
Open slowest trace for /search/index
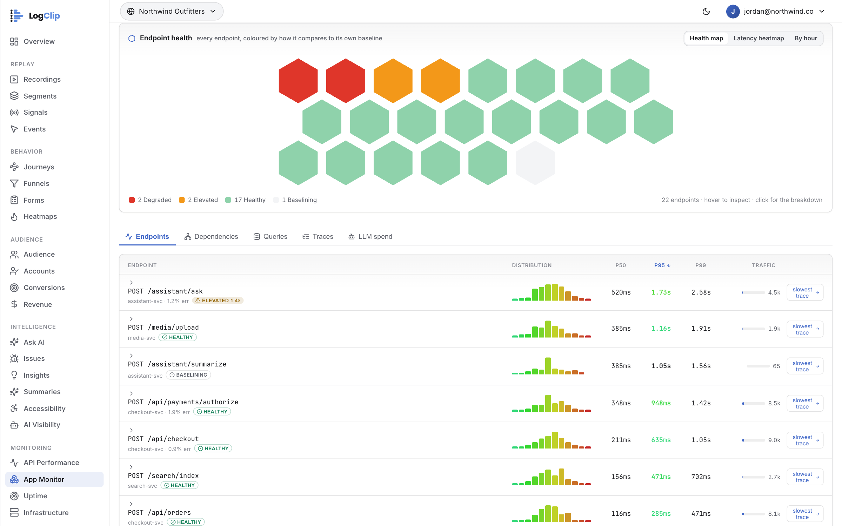tap(805, 477)
